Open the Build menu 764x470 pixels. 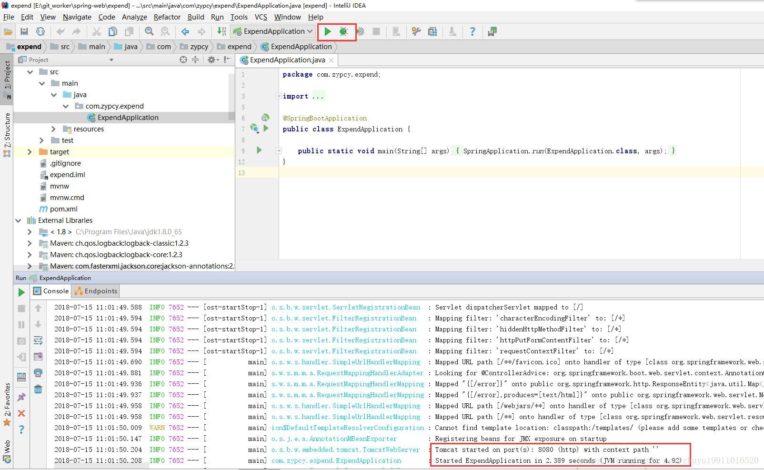tap(196, 17)
